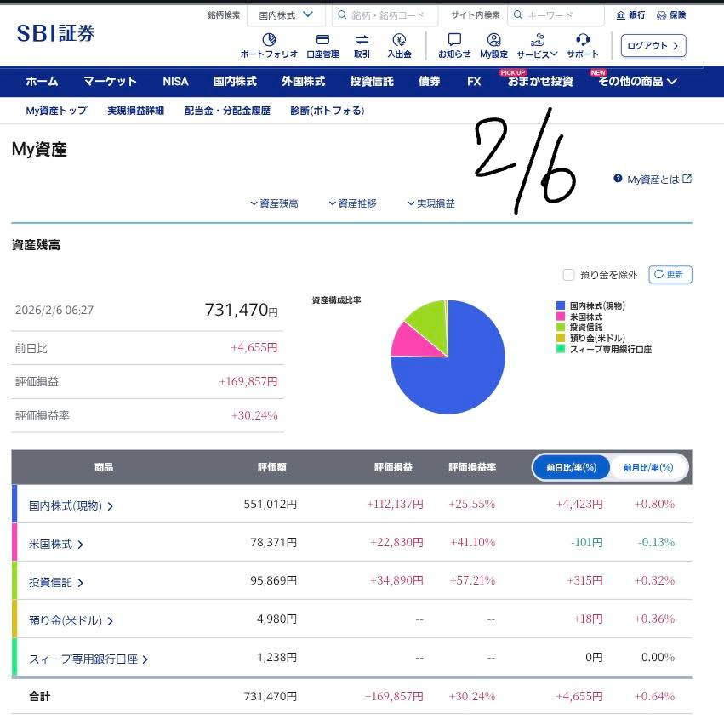Click the サポート headset icon
Image resolution: width=724 pixels, height=725 pixels.
583,40
